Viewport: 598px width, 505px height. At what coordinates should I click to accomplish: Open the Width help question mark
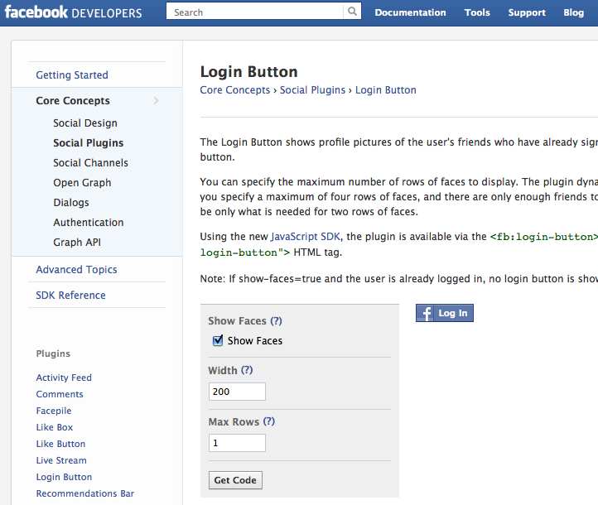(247, 371)
